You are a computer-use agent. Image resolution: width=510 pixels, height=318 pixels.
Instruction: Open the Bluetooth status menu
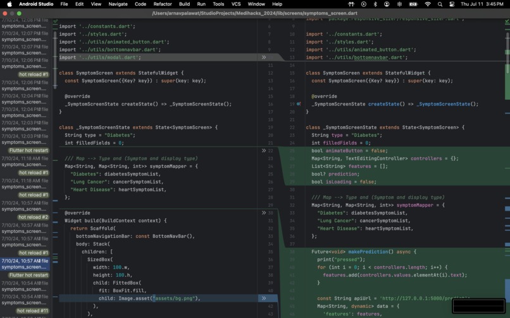click(375, 4)
